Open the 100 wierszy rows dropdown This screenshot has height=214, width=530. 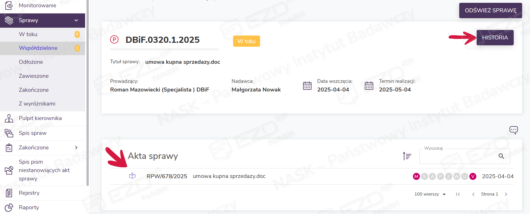click(x=430, y=194)
